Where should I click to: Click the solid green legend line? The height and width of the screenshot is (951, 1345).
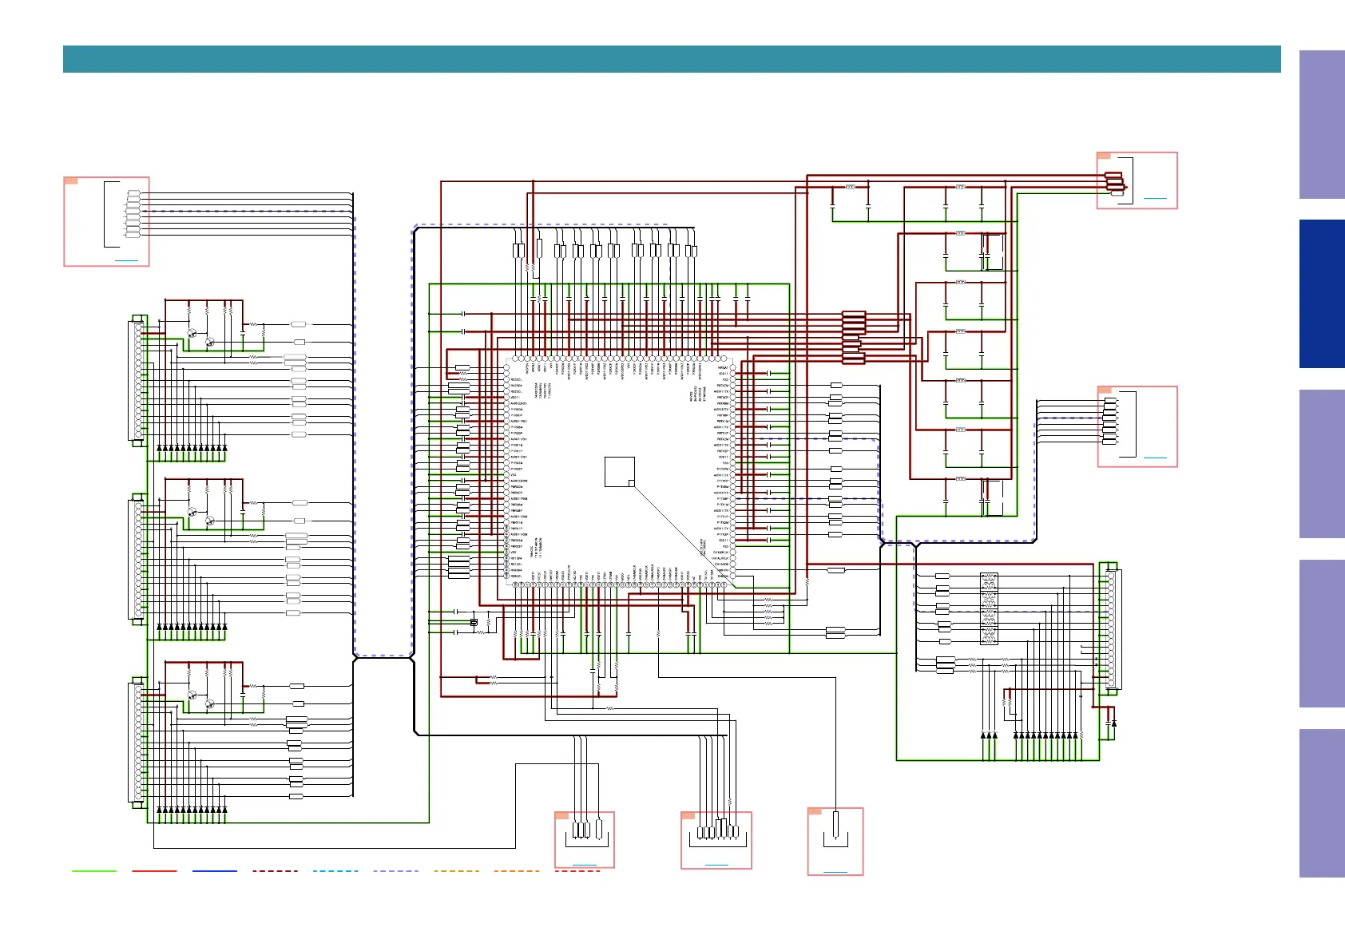94,871
